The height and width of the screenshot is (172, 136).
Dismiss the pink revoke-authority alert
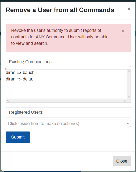123,31
